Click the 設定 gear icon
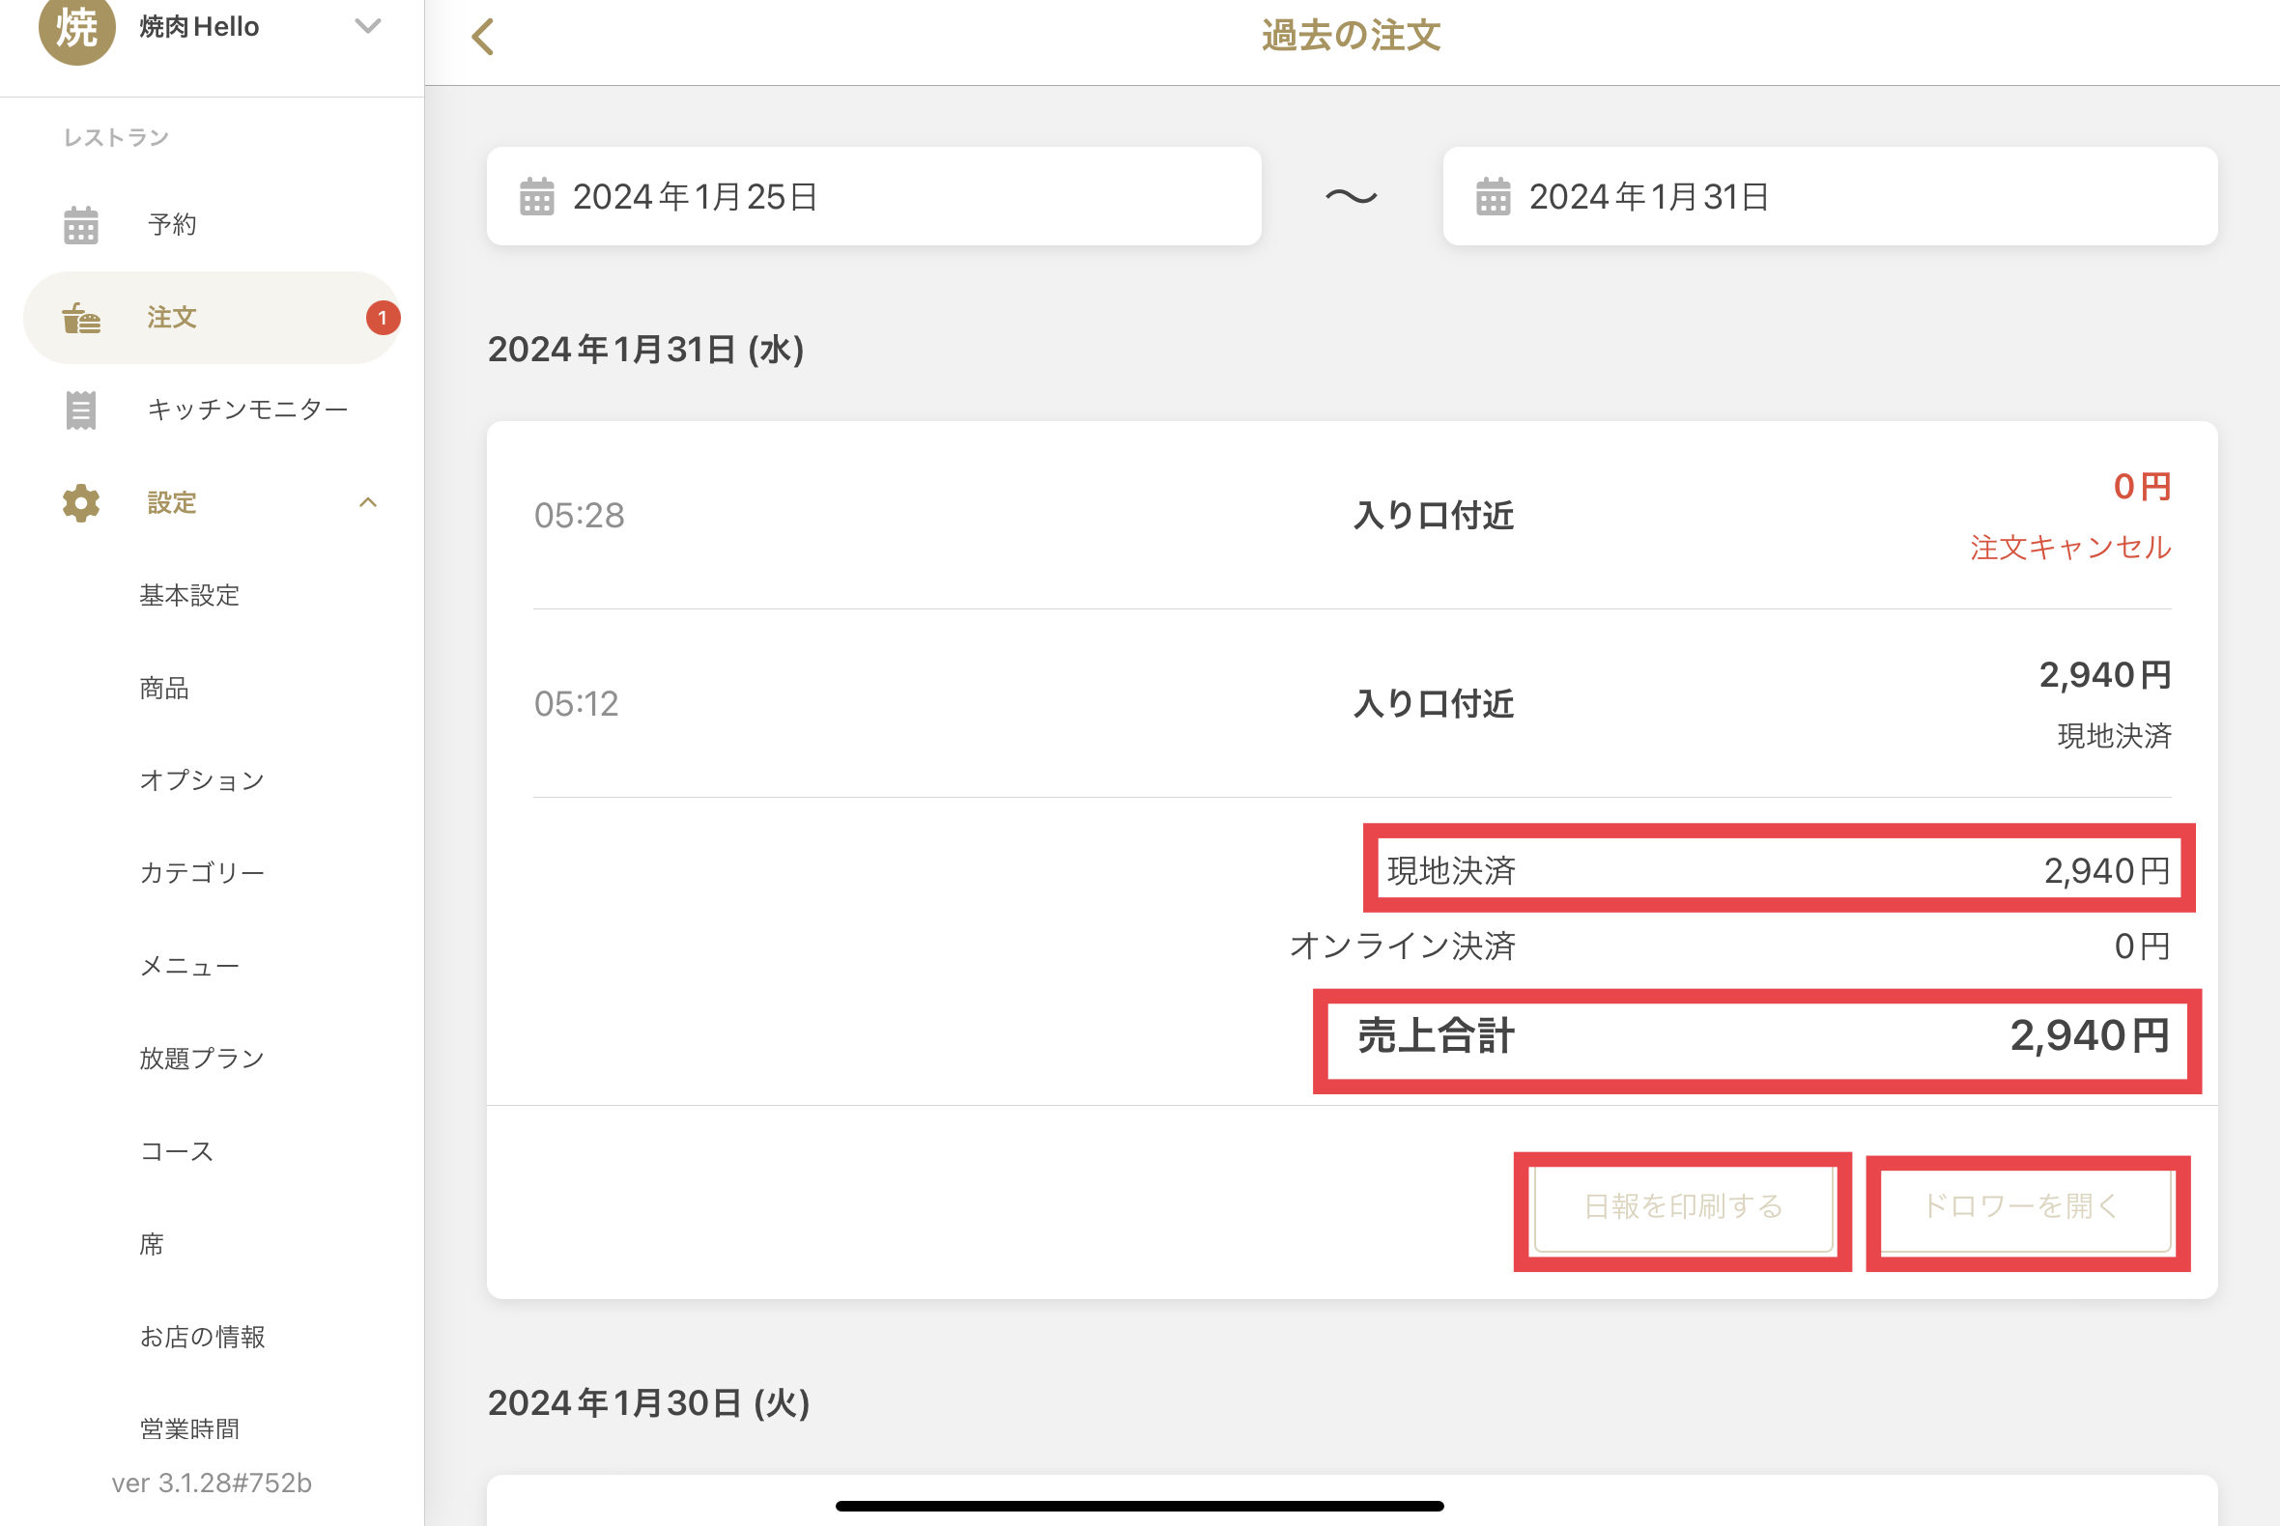This screenshot has height=1526, width=2280. pos(81,503)
